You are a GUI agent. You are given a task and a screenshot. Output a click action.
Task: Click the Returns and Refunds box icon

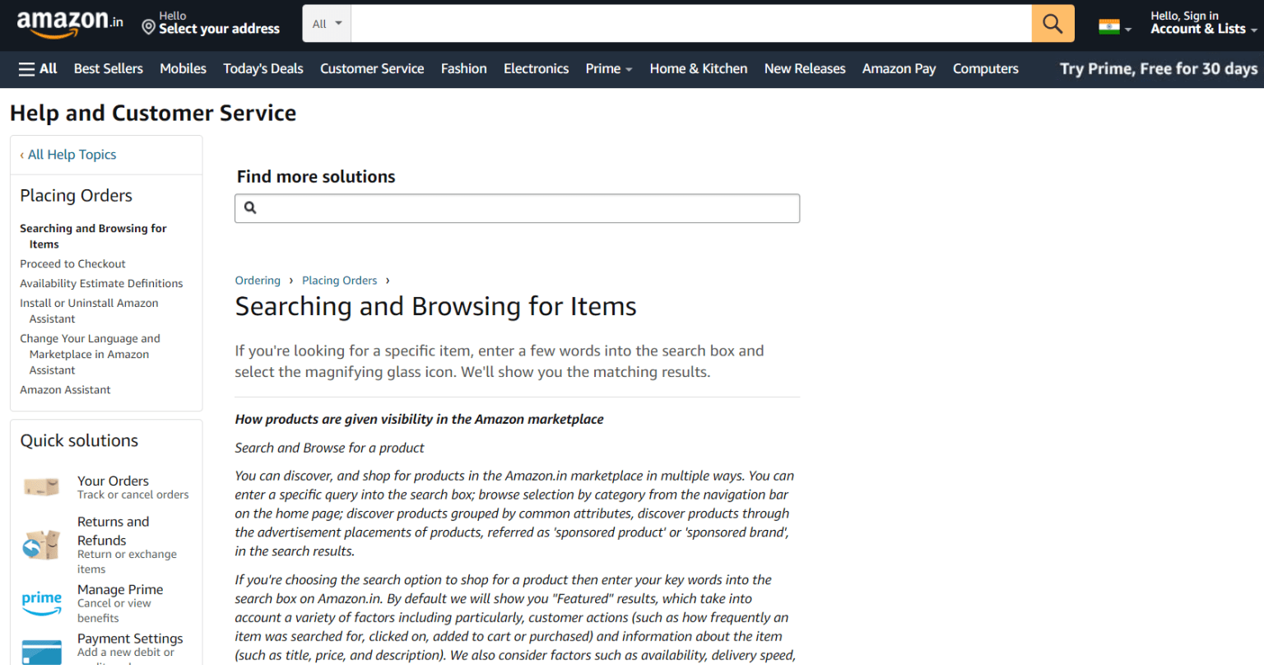(41, 545)
